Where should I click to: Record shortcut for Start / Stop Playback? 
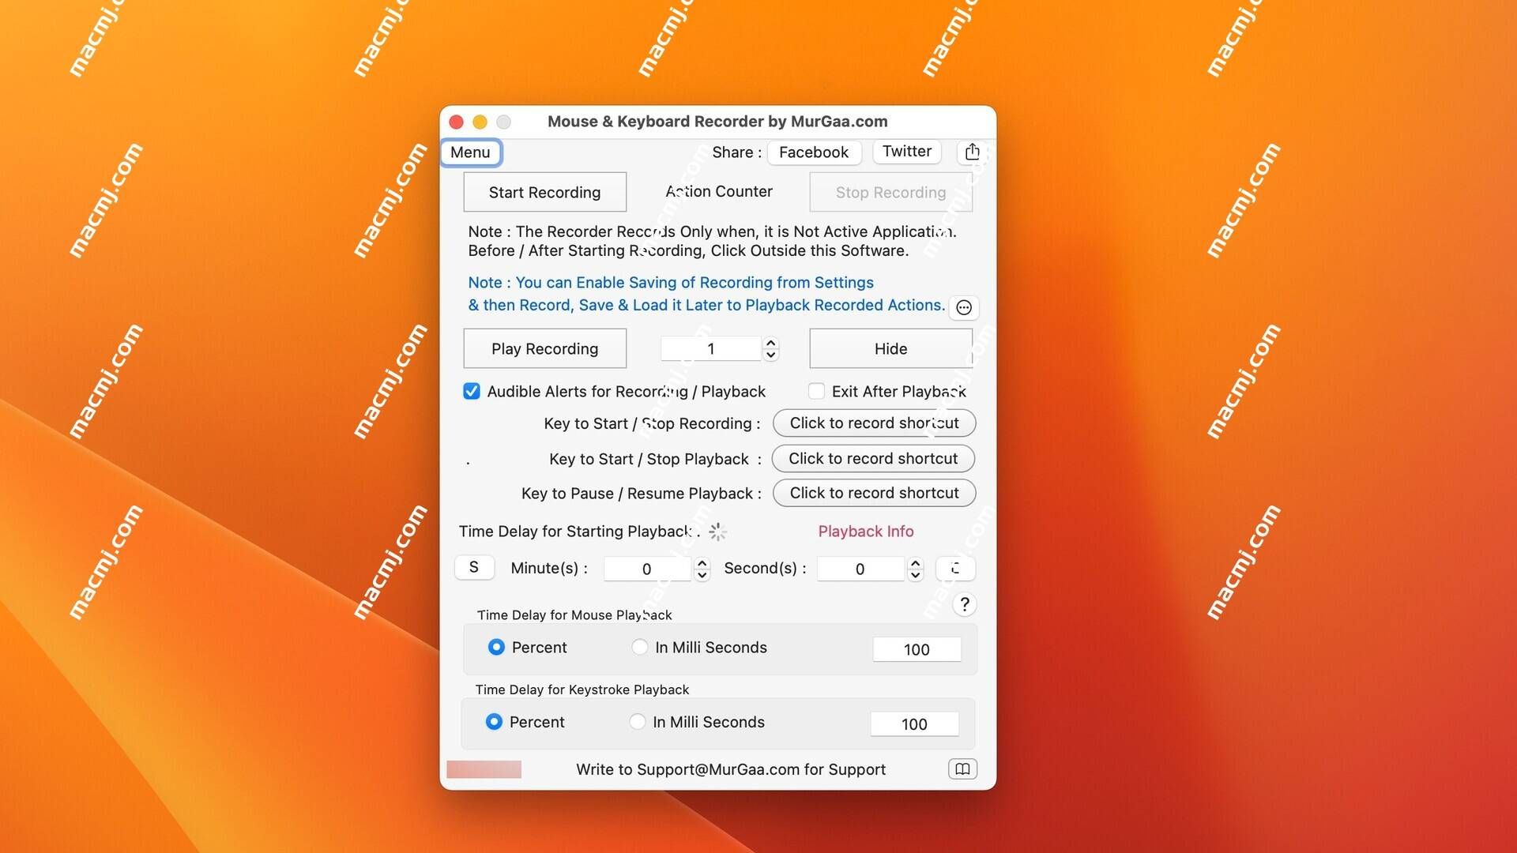pyautogui.click(x=873, y=458)
